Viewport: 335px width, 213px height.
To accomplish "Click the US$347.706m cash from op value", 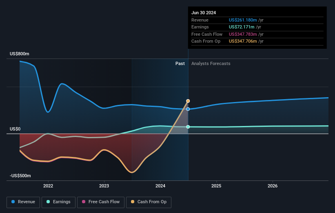I will 243,41.
